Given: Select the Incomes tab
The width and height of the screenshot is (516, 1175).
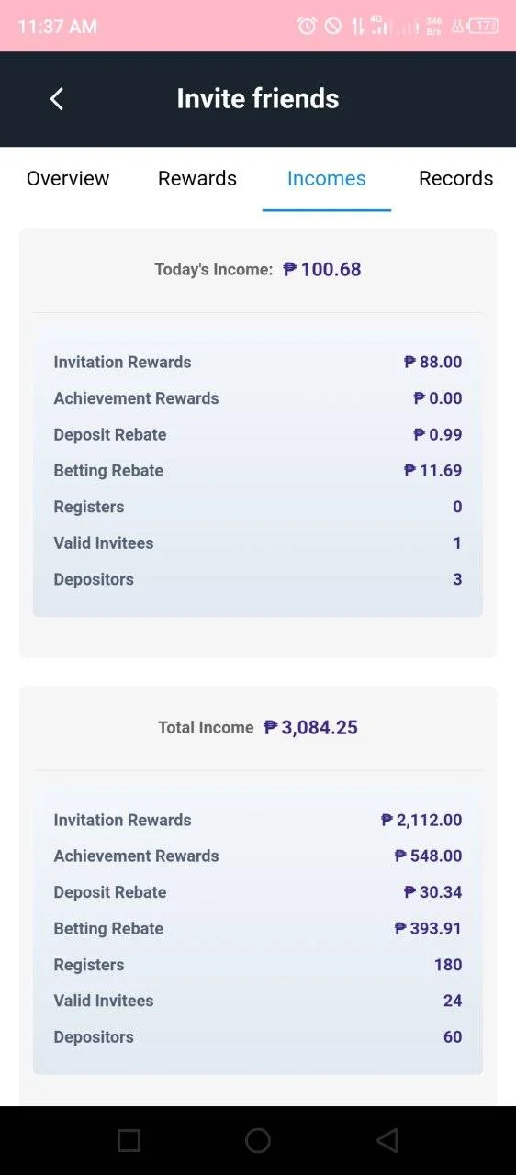Looking at the screenshot, I should click(327, 178).
